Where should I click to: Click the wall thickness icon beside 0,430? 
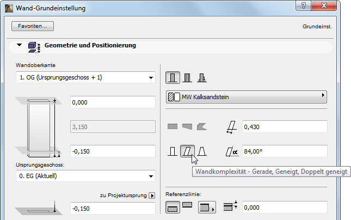click(231, 127)
